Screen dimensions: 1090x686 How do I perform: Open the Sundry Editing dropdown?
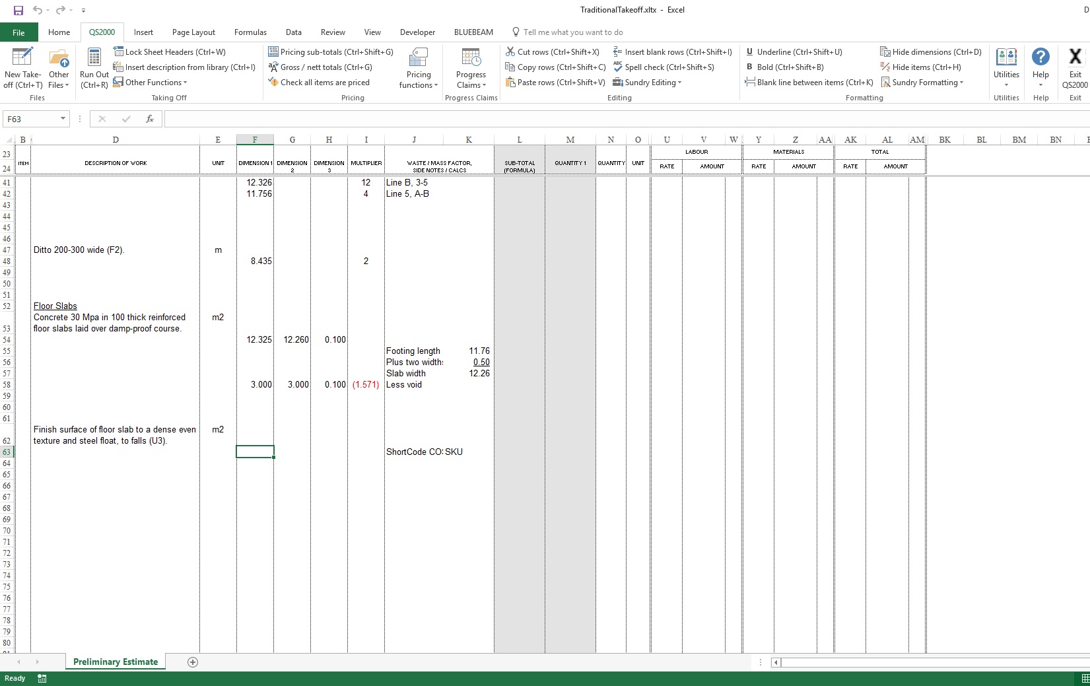coord(647,83)
